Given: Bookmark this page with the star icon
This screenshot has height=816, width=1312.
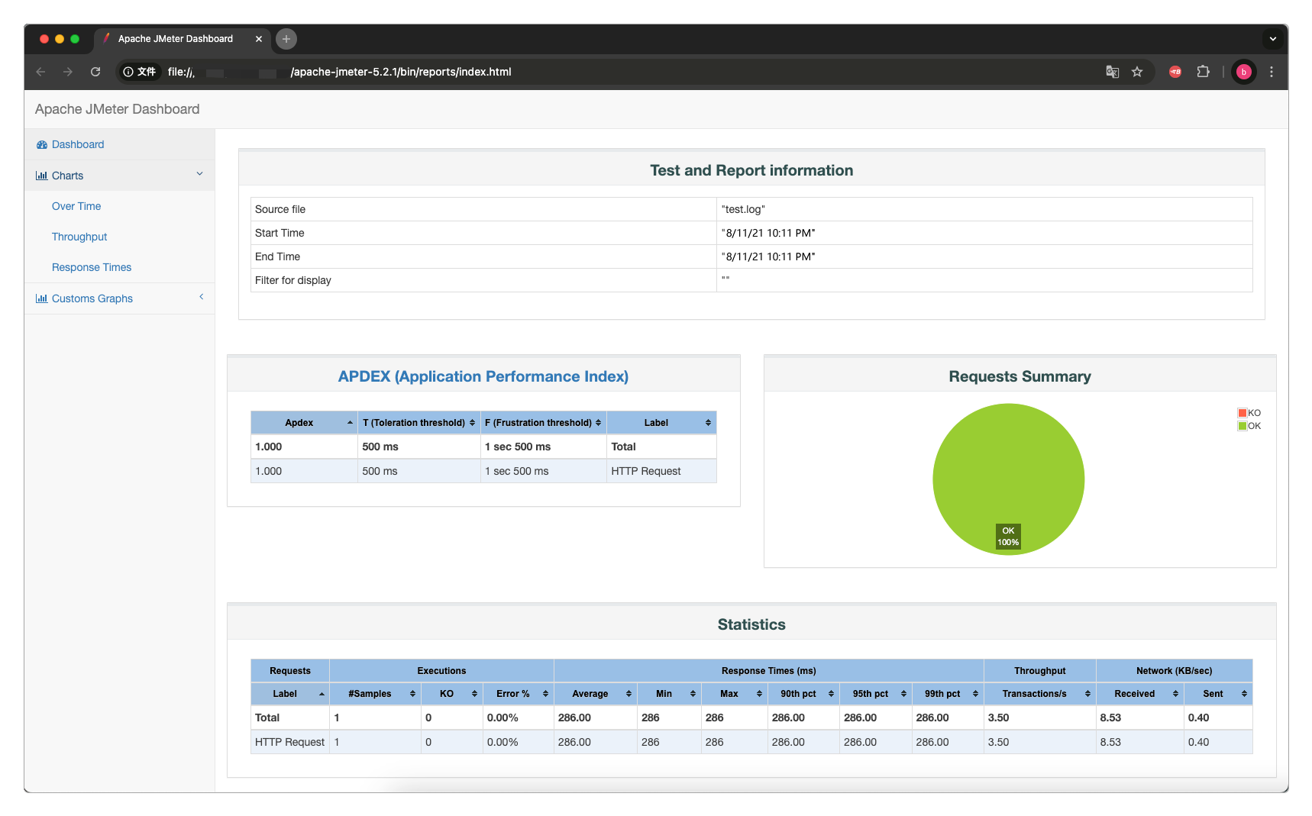Looking at the screenshot, I should [x=1137, y=72].
